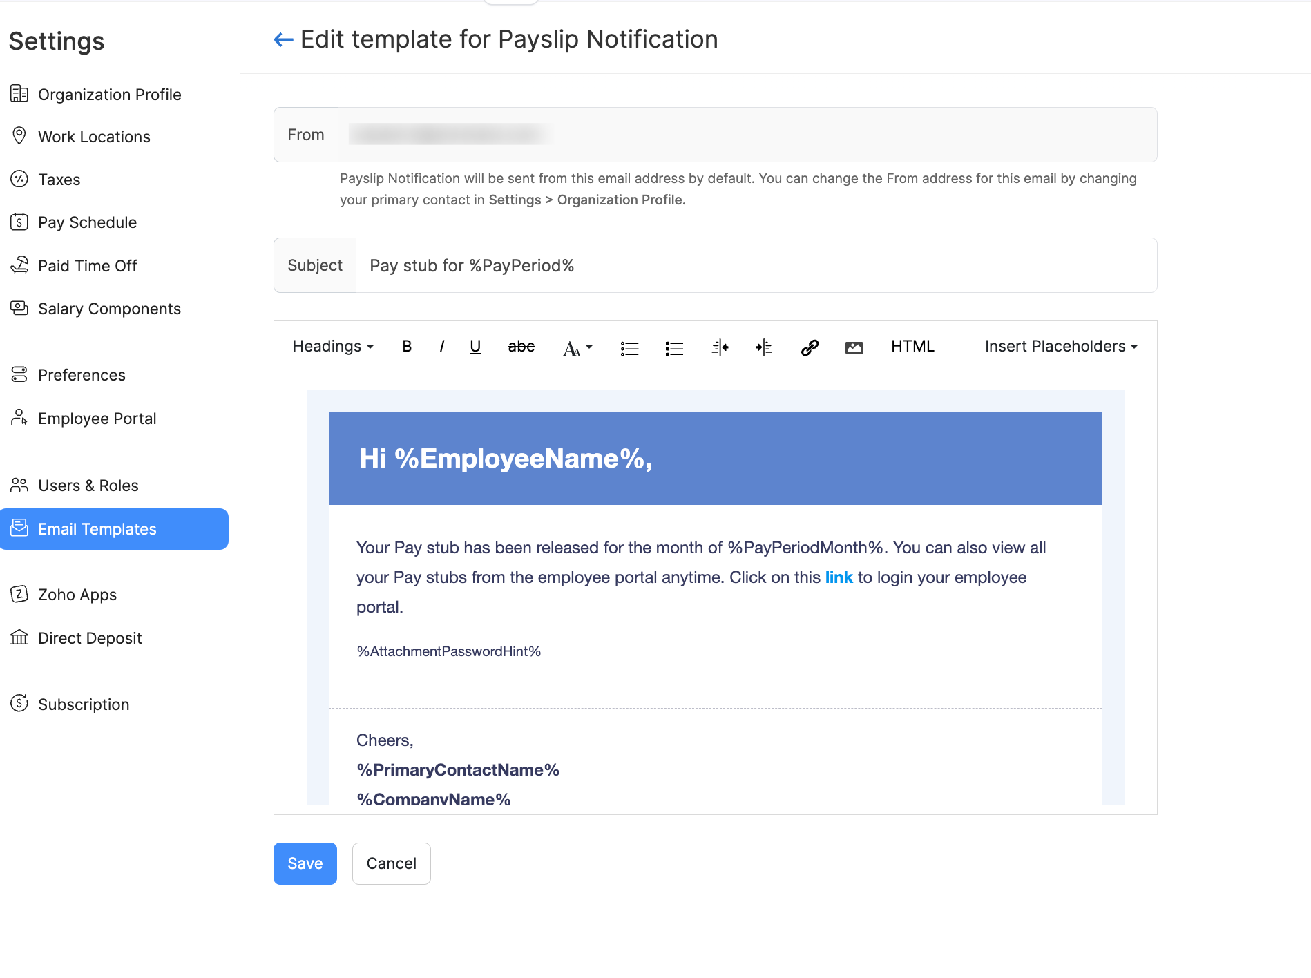Screen dimensions: 1311x978
Task: Click the employee portal login link
Action: point(839,577)
